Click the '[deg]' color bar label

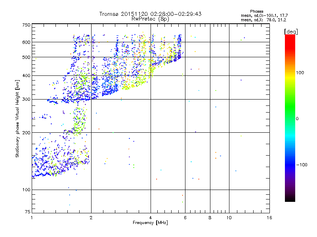291,32
